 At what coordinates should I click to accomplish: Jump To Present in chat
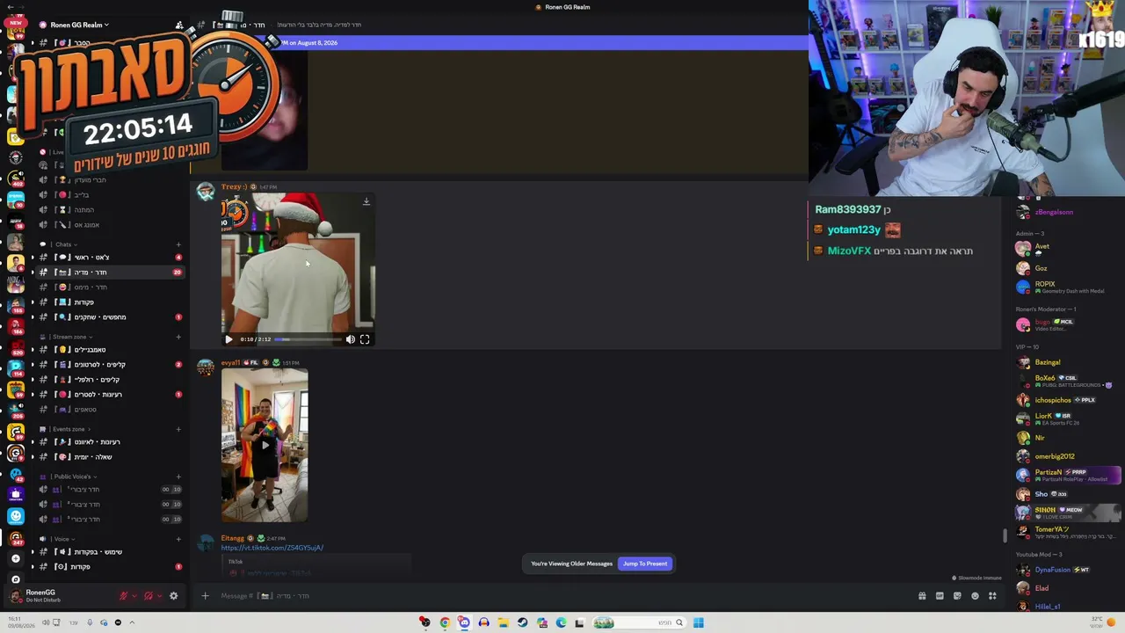pos(645,564)
